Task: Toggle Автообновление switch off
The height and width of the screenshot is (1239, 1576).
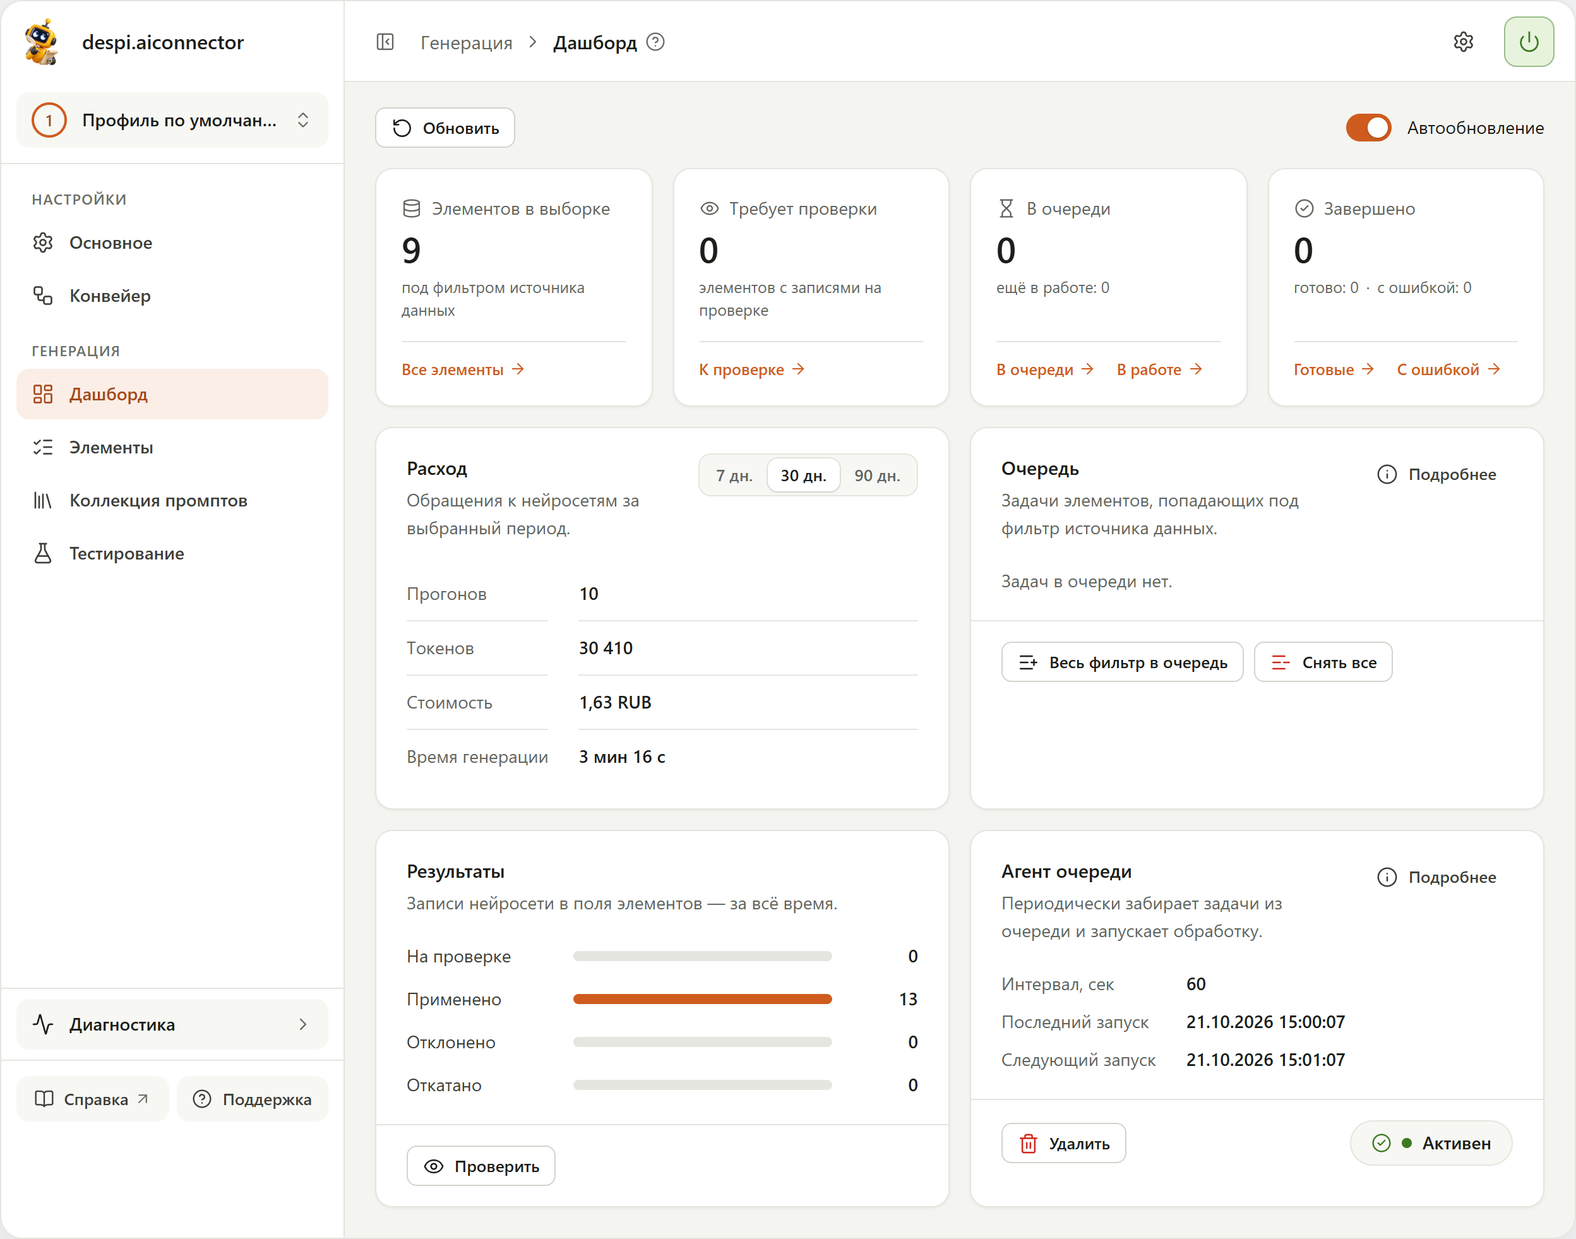Action: [1368, 128]
